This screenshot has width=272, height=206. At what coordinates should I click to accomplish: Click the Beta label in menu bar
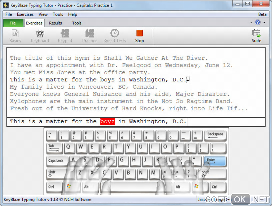(x=262, y=14)
